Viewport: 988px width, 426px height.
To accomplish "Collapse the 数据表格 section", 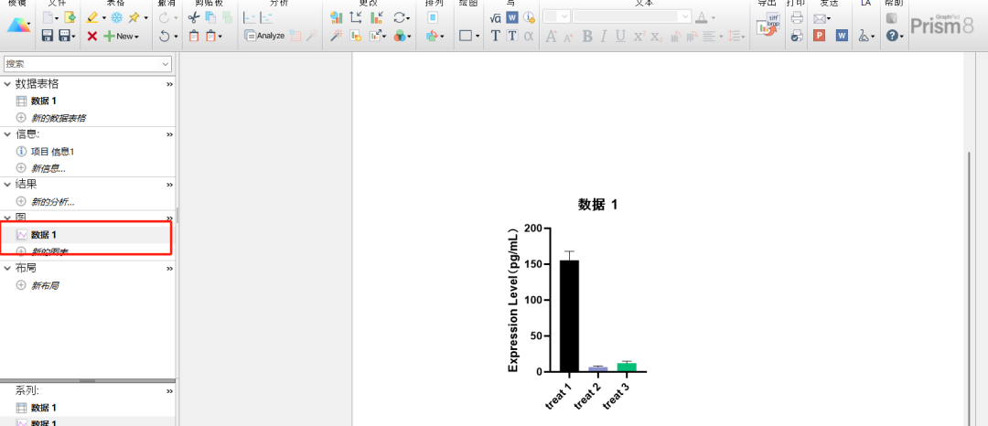I will pos(8,84).
